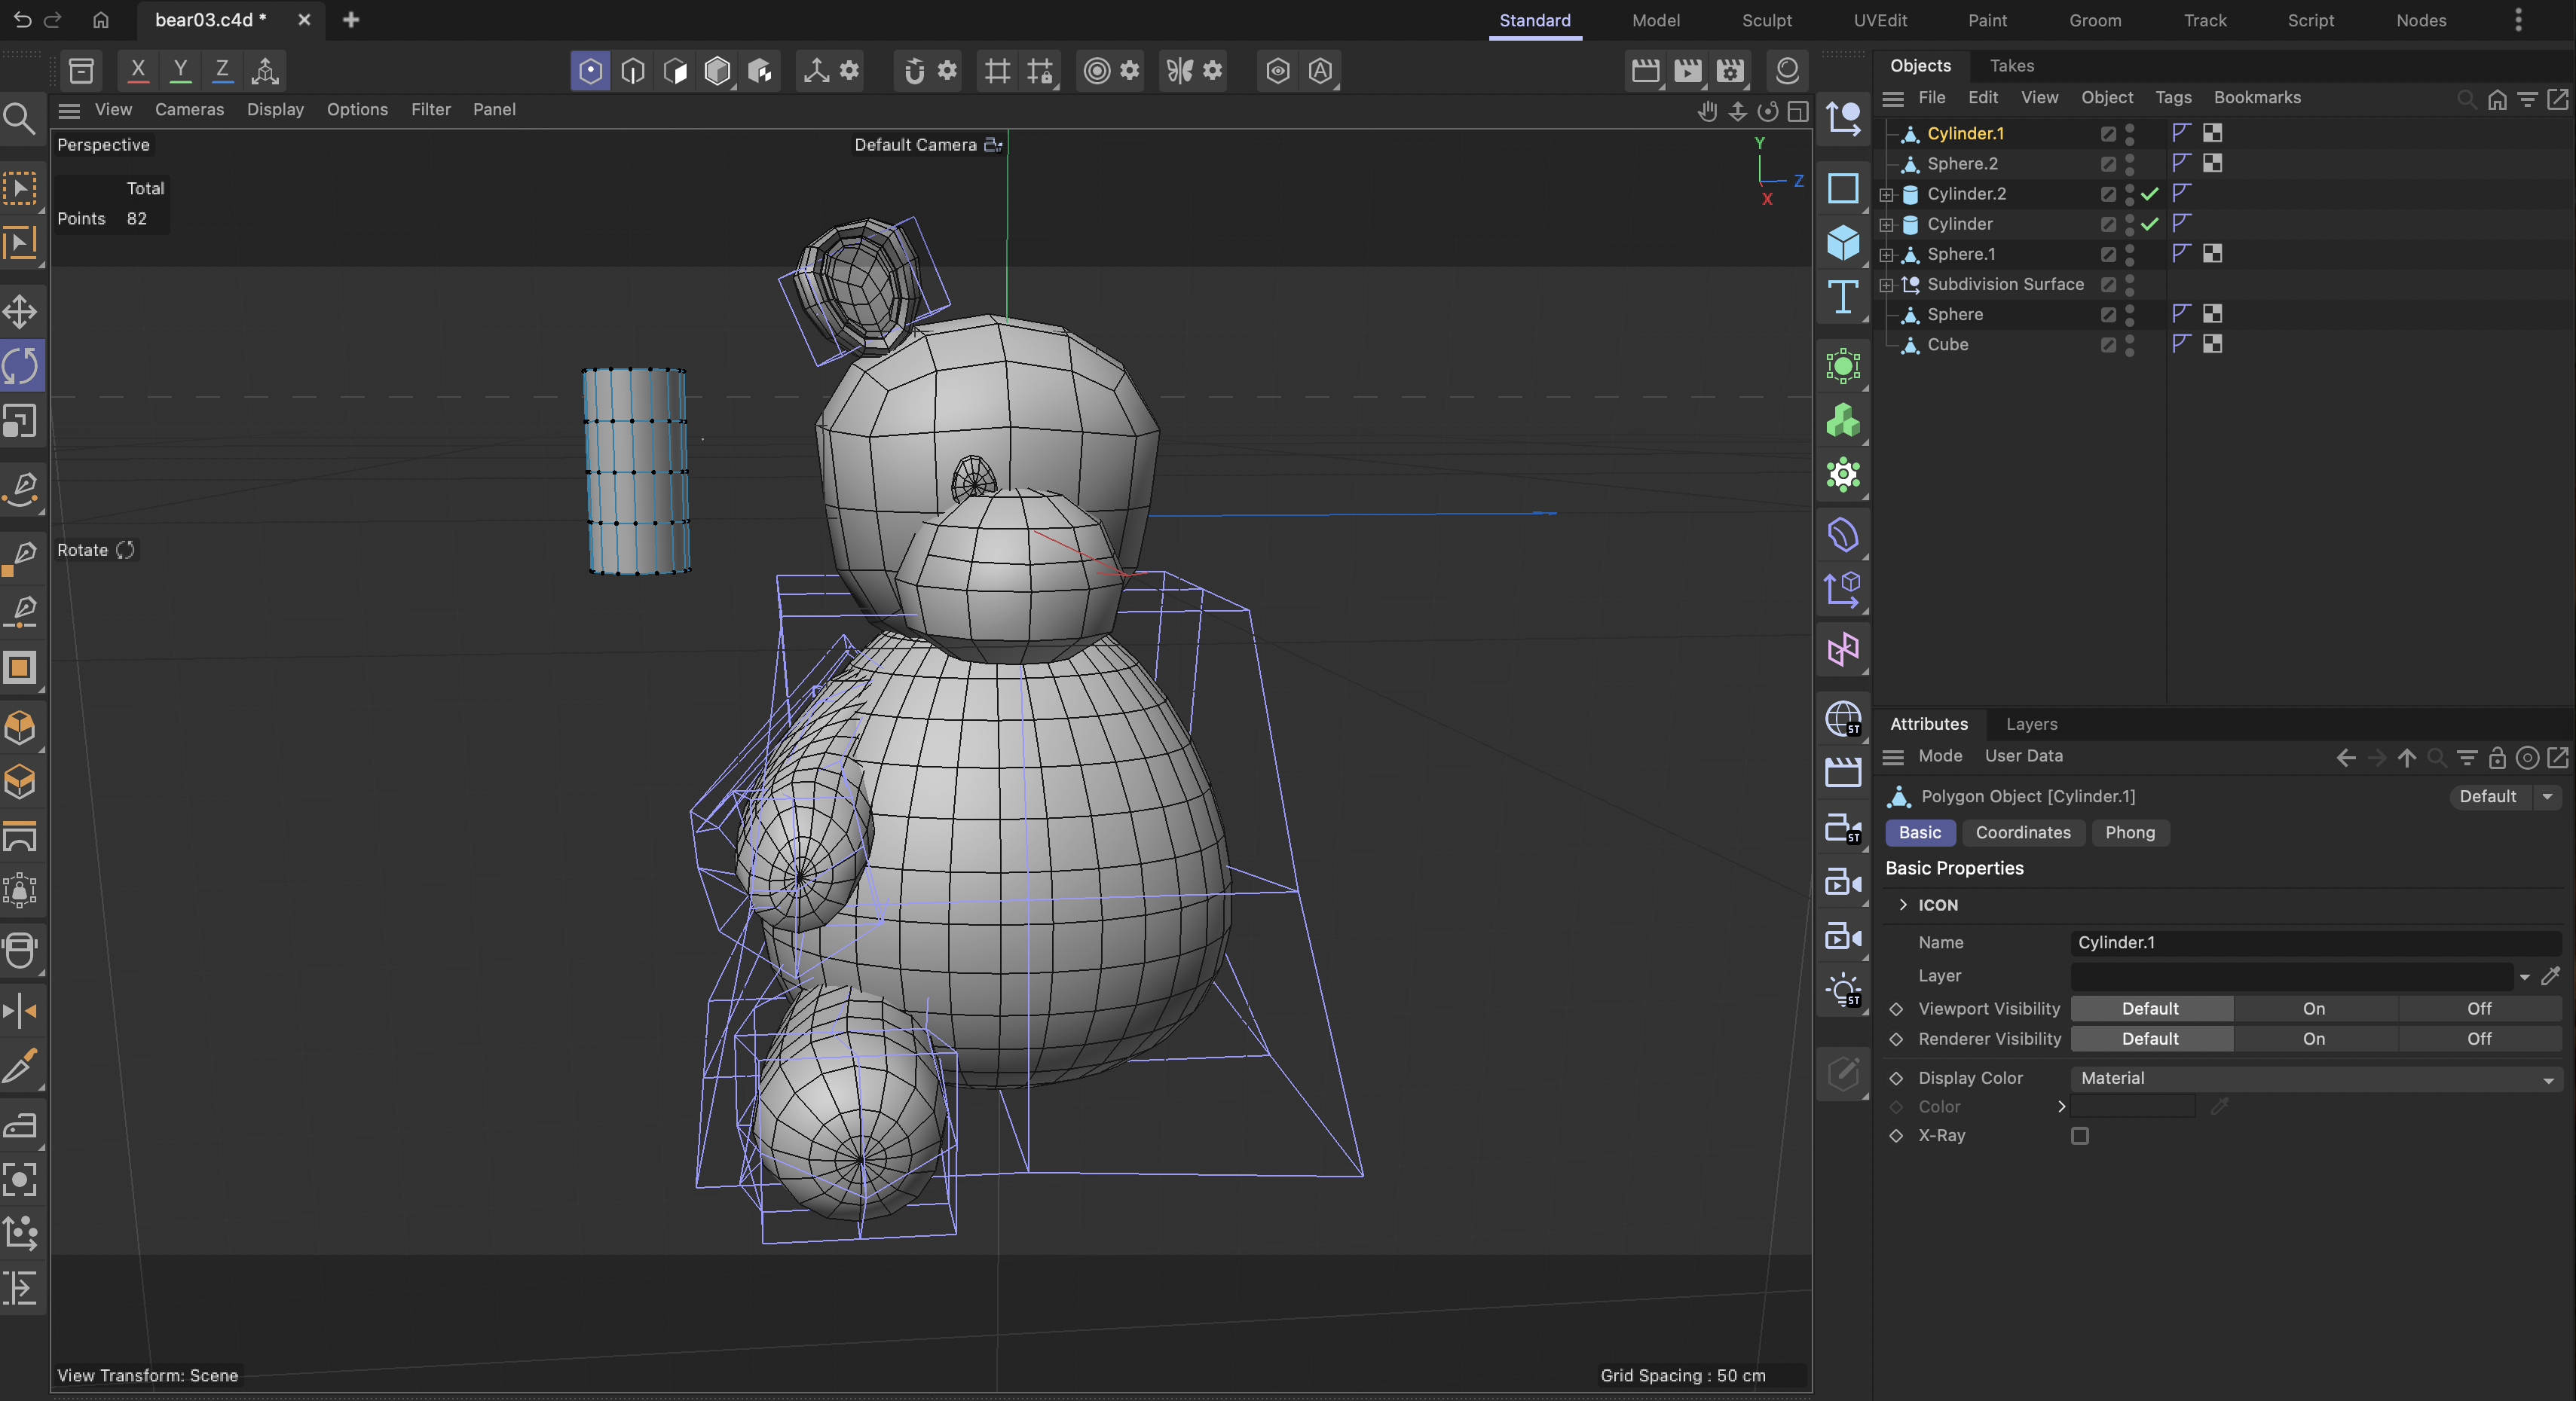Select the Rotate tool in the left toolbar
This screenshot has width=2576, height=1401.
click(x=20, y=365)
